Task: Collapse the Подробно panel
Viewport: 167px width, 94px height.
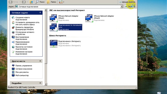Action: [x=40, y=83]
